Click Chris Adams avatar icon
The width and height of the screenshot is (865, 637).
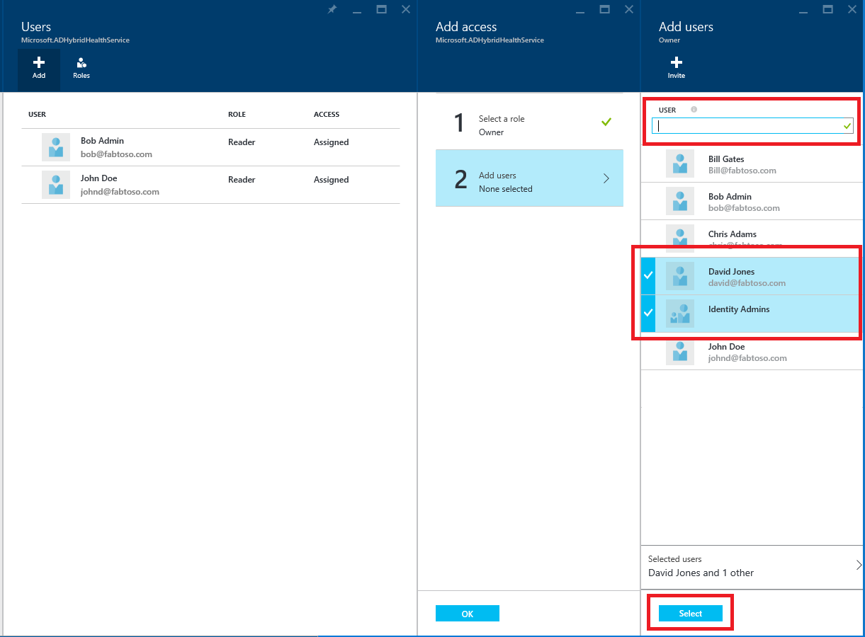click(x=680, y=236)
